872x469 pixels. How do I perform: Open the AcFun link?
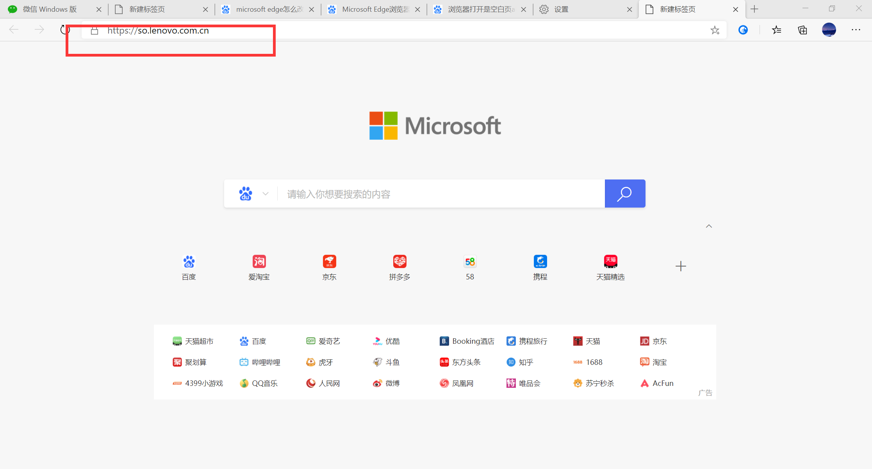click(657, 384)
